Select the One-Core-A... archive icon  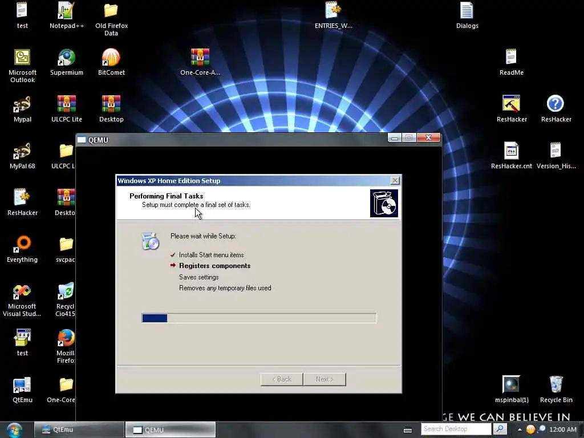pyautogui.click(x=200, y=62)
